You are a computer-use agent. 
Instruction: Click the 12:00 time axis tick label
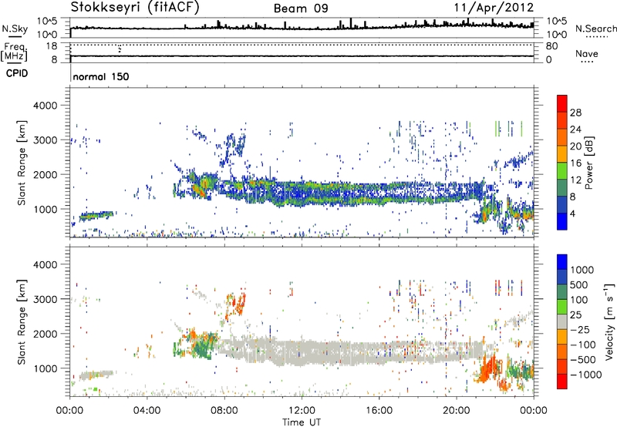(302, 411)
